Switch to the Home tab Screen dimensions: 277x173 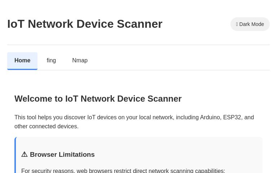pyautogui.click(x=22, y=61)
